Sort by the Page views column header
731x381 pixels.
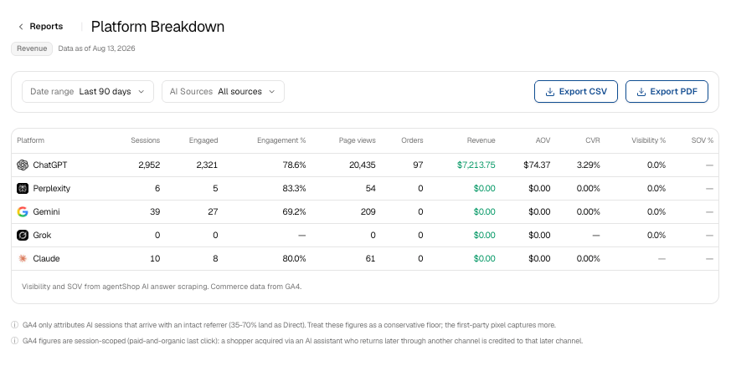tap(357, 140)
